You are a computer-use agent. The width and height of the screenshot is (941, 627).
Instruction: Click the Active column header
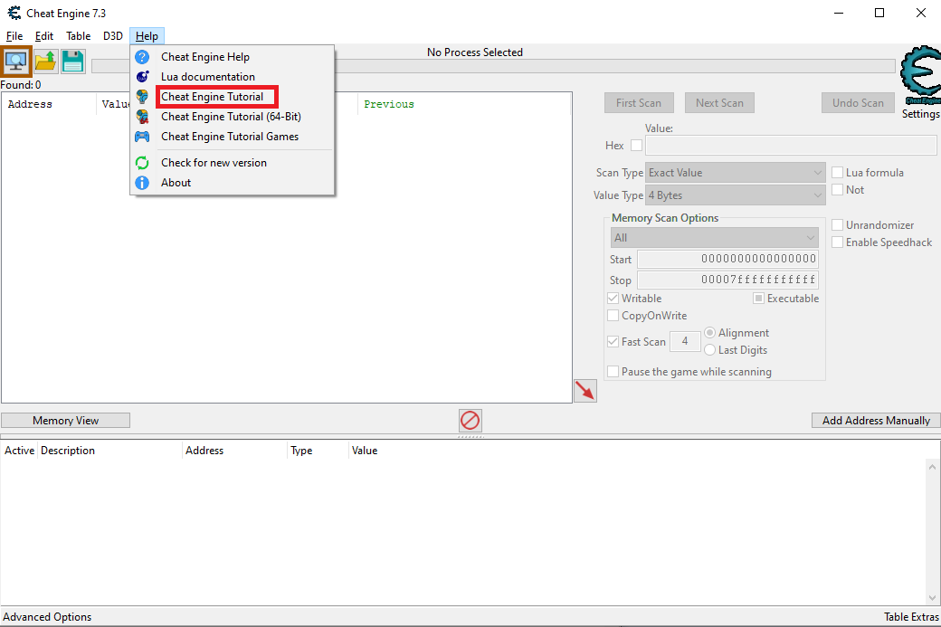19,451
